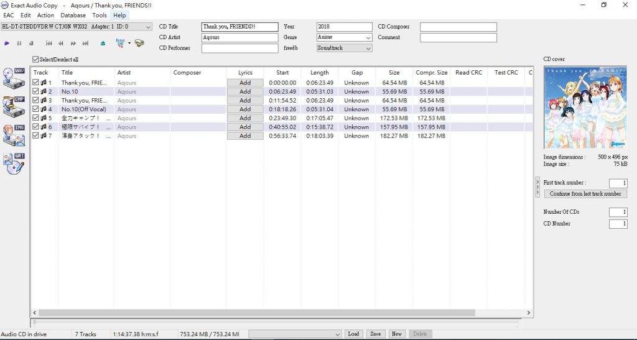Screen dimensions: 637x340
Task: Click the Title column header
Action: pyautogui.click(x=86, y=73)
